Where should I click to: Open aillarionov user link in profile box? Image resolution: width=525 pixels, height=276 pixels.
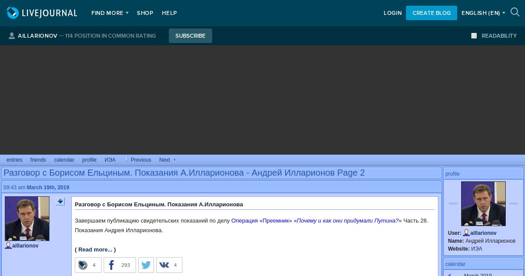tap(483, 233)
